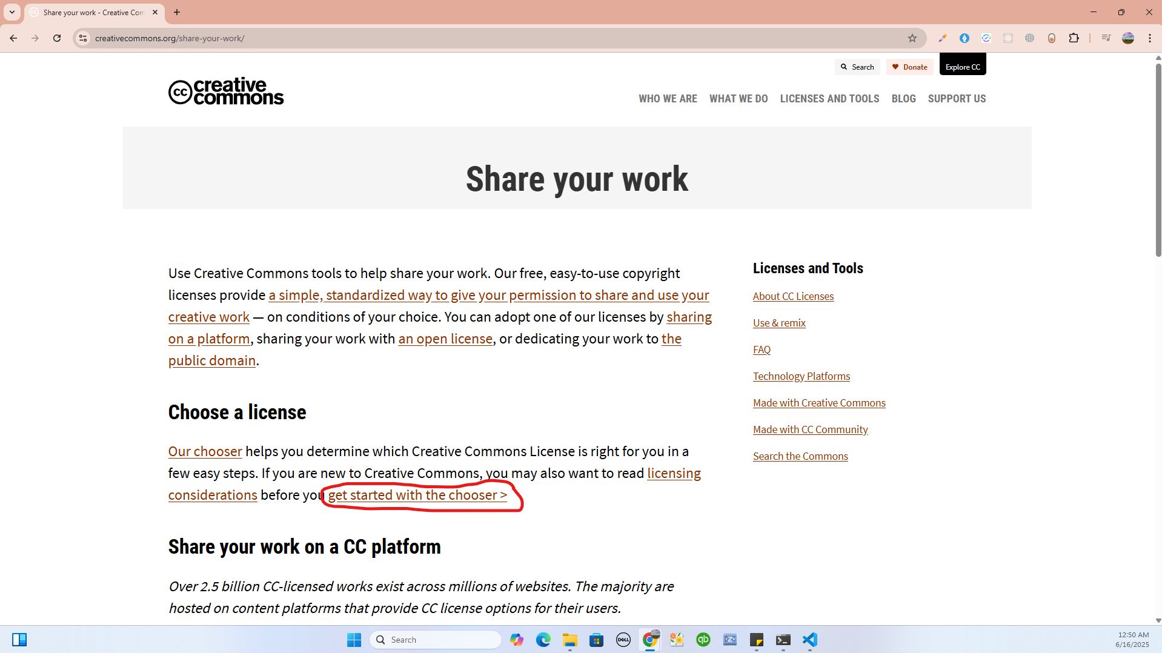Open WHAT WE DO menu
The image size is (1162, 653).
(739, 99)
